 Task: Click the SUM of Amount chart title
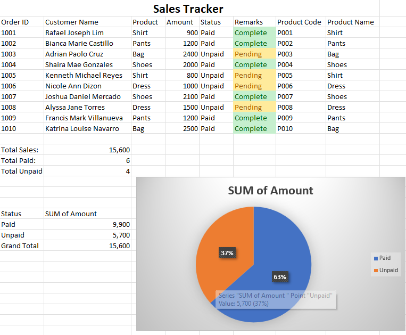pos(270,191)
